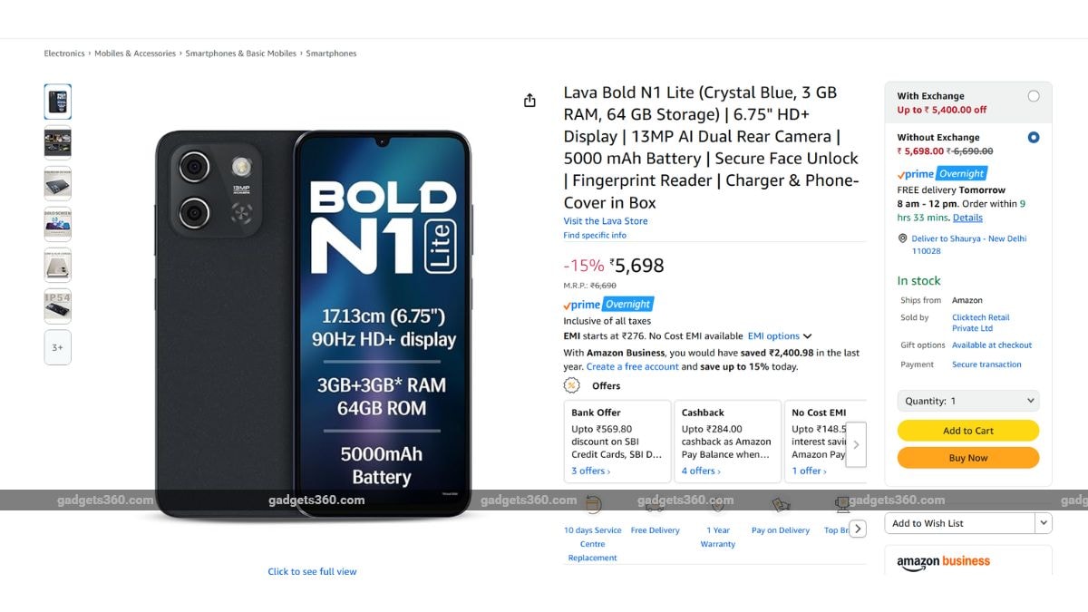The width and height of the screenshot is (1088, 612).
Task: Click the 10 days Service Centre Replacement icon
Action: 593,505
